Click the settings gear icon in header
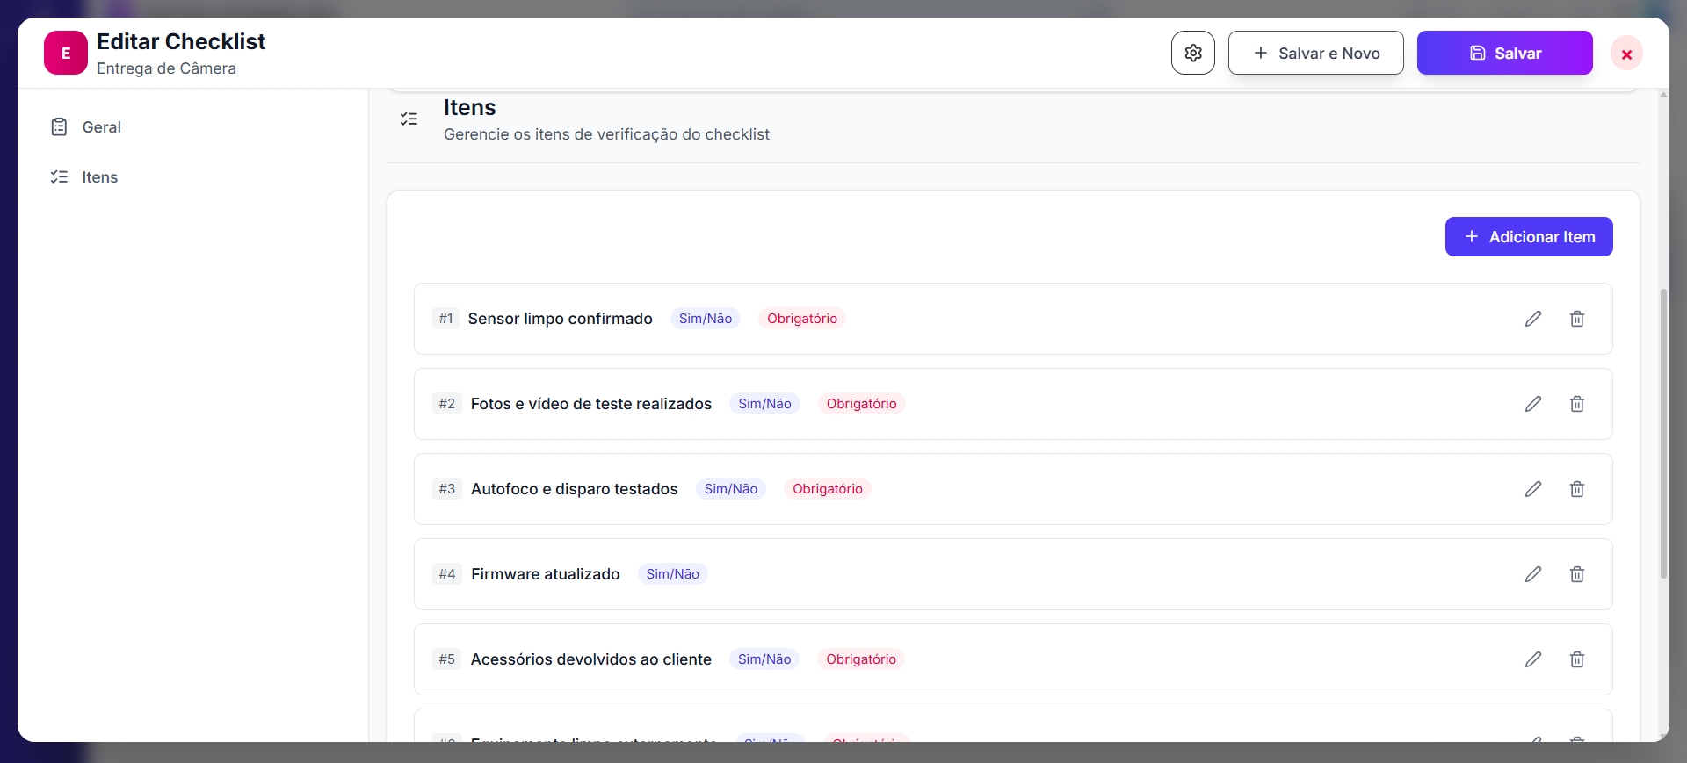This screenshot has height=763, width=1687. (x=1192, y=53)
